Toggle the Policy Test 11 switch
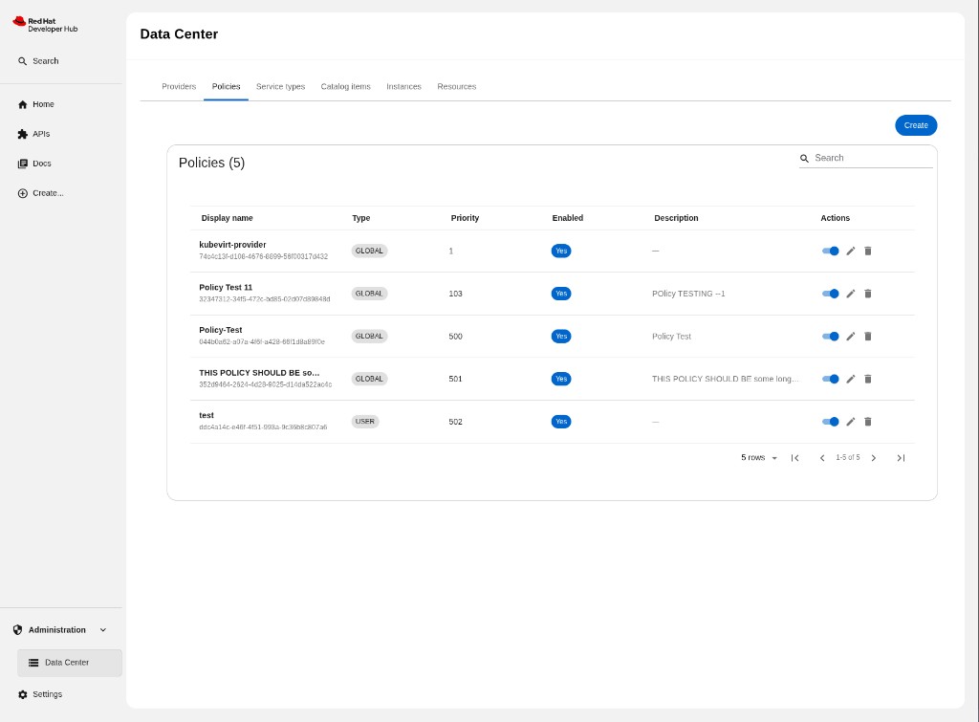This screenshot has width=979, height=722. tap(831, 294)
